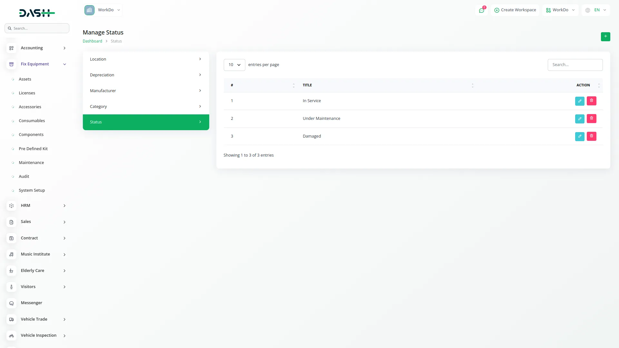
Task: Click Create Workspace button
Action: [x=515, y=10]
